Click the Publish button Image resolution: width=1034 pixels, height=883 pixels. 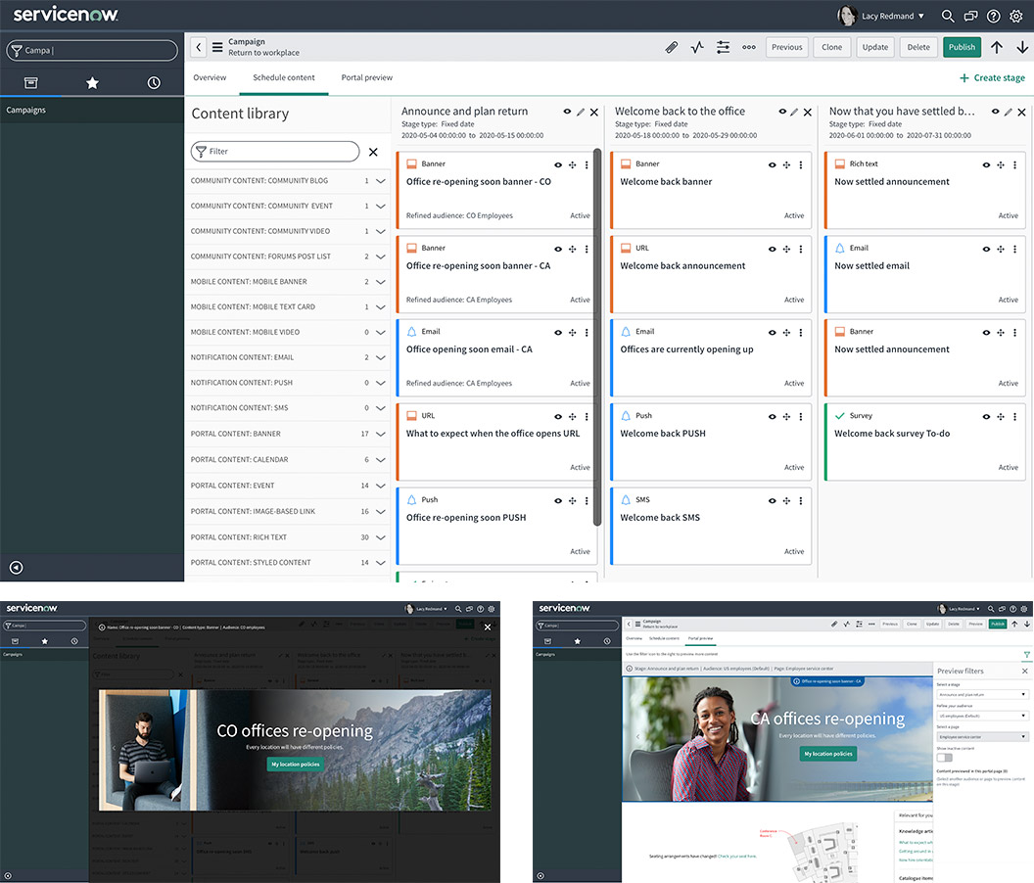tap(961, 46)
